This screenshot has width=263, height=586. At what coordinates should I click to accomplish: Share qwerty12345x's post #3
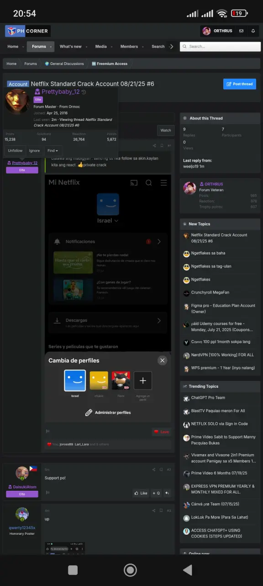pos(154,510)
